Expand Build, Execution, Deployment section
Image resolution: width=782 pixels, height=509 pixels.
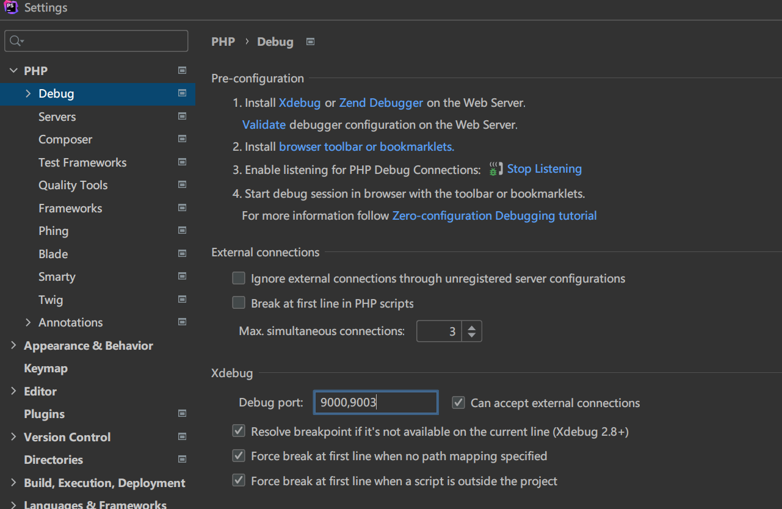[x=13, y=483]
